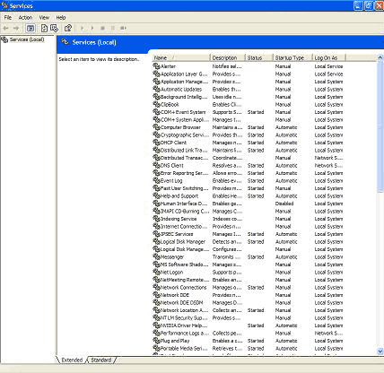Image resolution: width=384 pixels, height=373 pixels.
Task: Click the Refresh toolbar icon
Action: coord(44,28)
